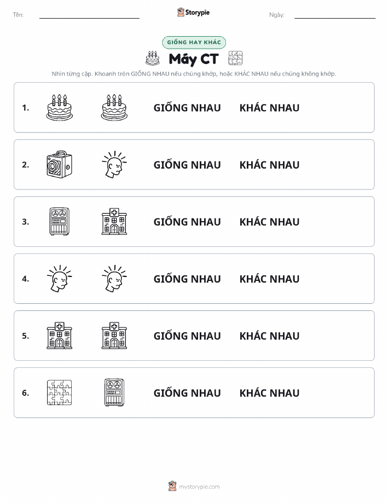Choose GIỐNG NHAU in row 4

[187, 279]
